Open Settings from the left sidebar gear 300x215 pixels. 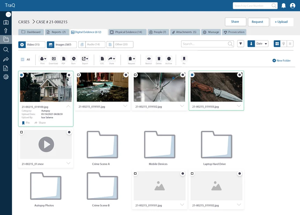(6, 77)
